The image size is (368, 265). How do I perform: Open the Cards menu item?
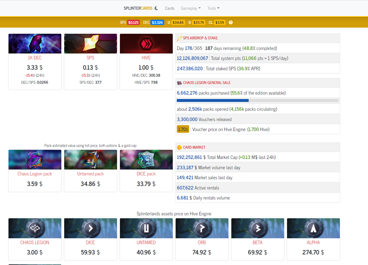point(169,8)
